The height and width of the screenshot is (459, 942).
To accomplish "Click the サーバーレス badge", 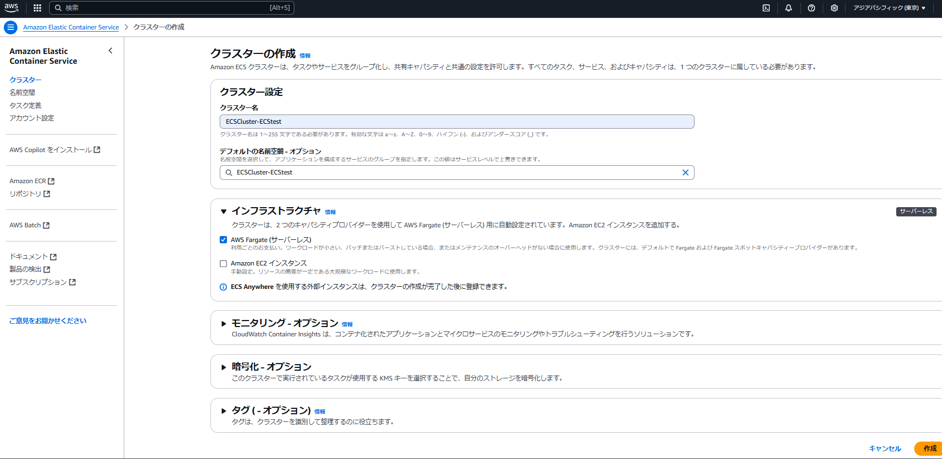I will 916,212.
